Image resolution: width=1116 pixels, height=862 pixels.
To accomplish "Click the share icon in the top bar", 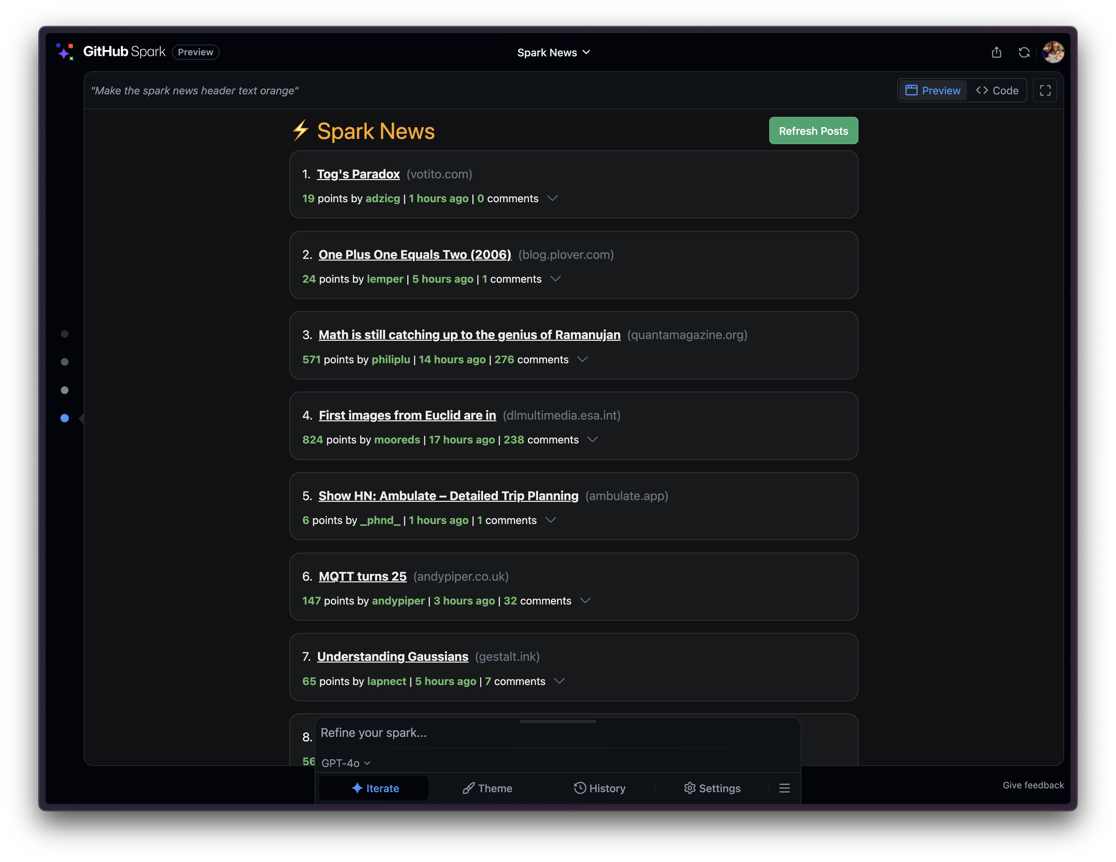I will point(996,51).
